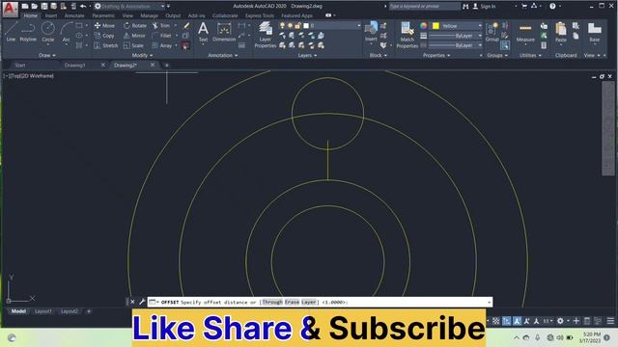
Task: Click the keyword search input field
Action: pos(424,7)
